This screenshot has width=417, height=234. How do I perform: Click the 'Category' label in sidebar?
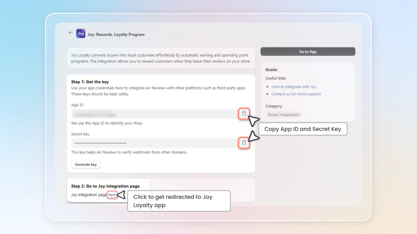274,106
